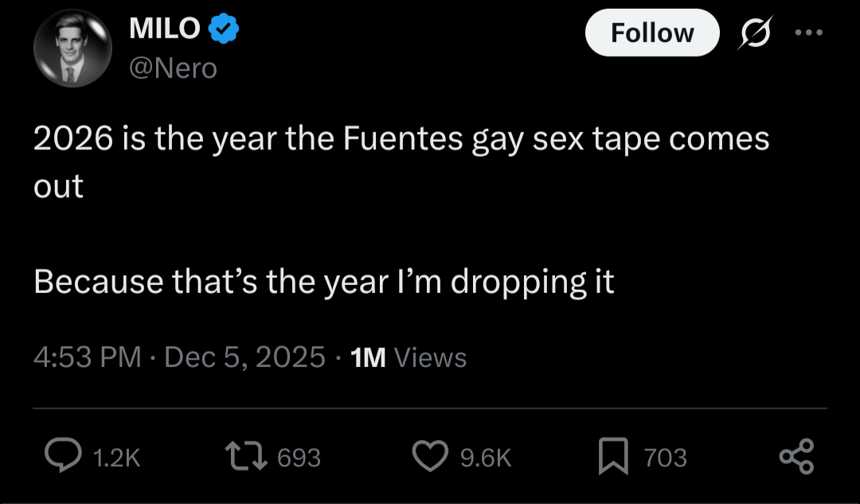Click the 1.2K replies count
860x504 pixels.
(116, 458)
